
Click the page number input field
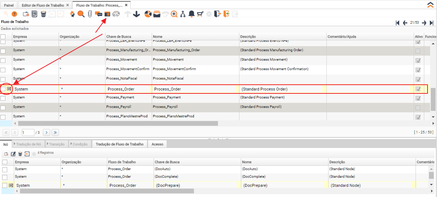28,132
